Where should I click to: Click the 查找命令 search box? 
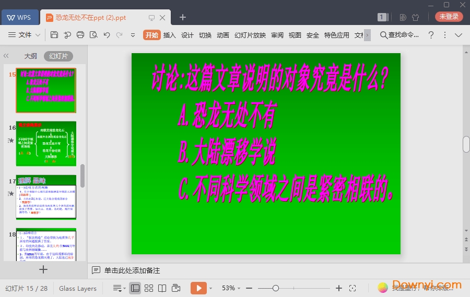(x=399, y=35)
